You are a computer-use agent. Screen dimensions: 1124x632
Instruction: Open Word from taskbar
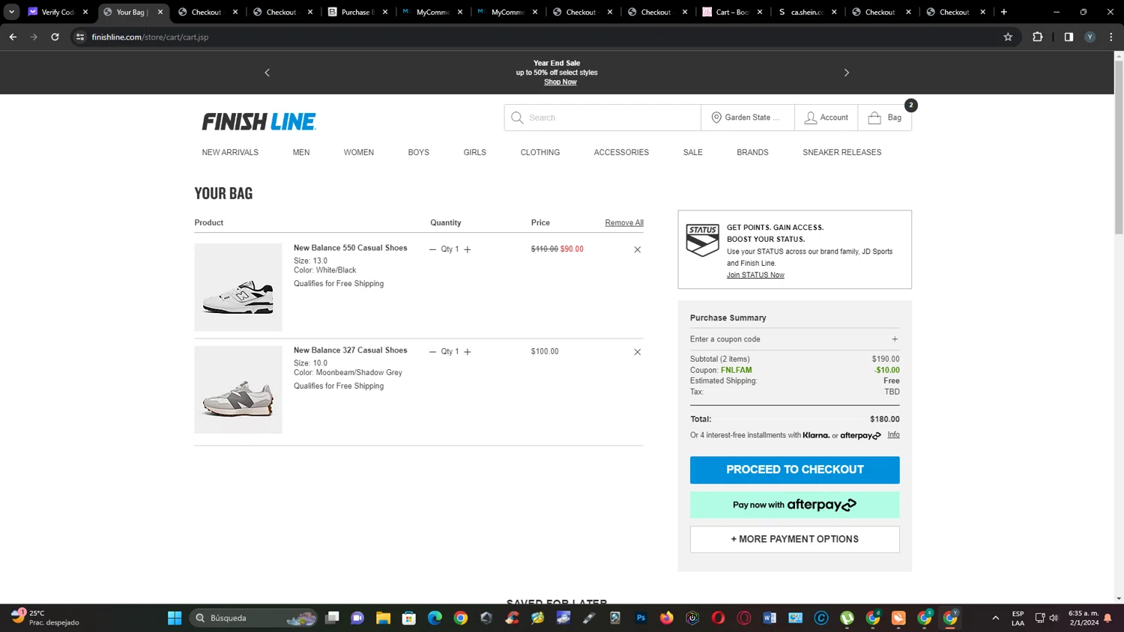coord(770,618)
